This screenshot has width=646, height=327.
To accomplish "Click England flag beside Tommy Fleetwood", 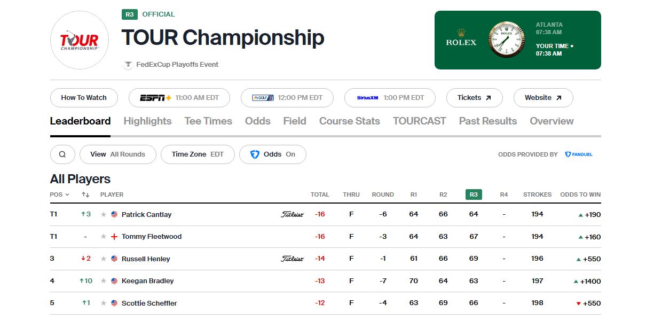I will [114, 237].
